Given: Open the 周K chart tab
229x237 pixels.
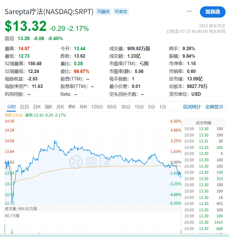Looking at the screenshot, I should point(49,107).
